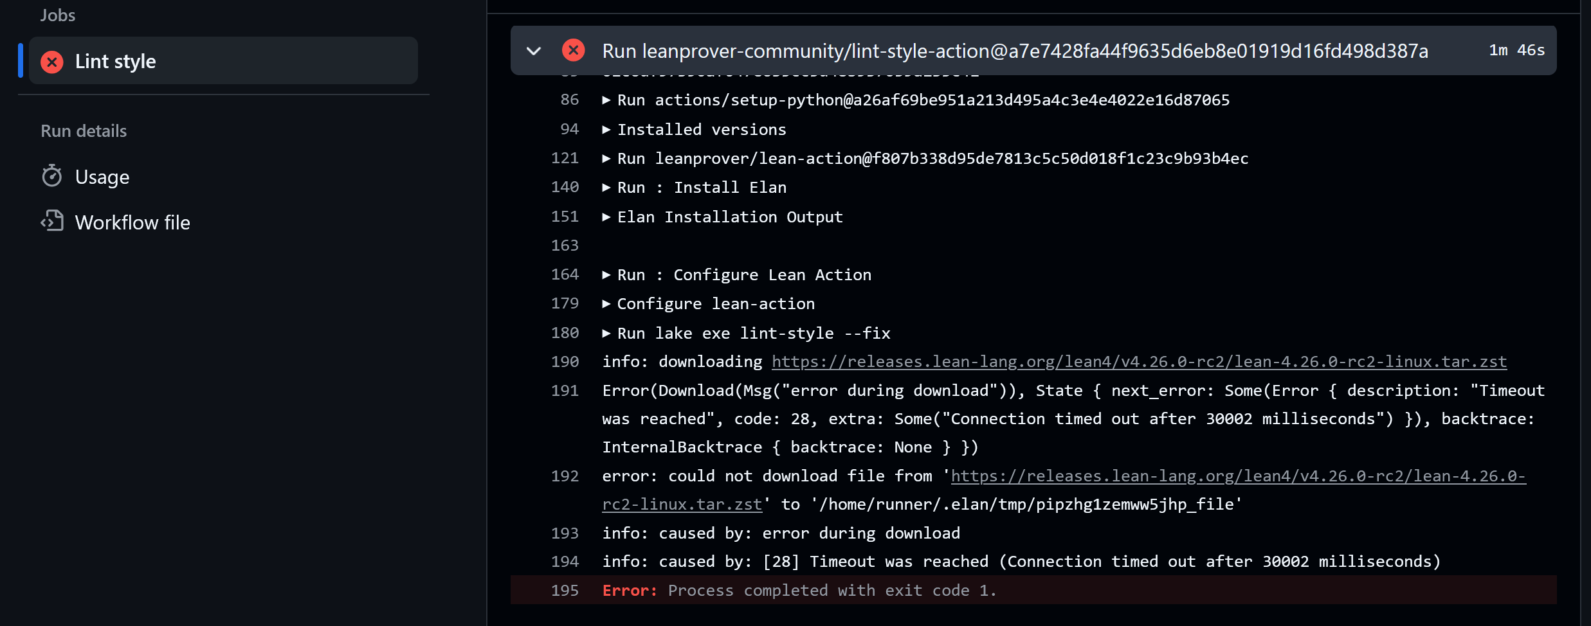Click the Workflow file code icon

52,222
